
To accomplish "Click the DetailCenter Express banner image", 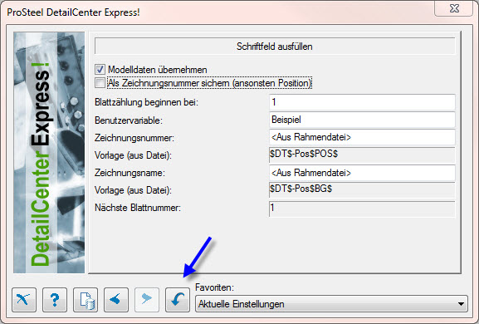I will tap(49, 153).
